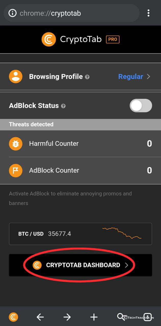
Task: Click the Browsing Profile user icon
Action: tap(16, 76)
